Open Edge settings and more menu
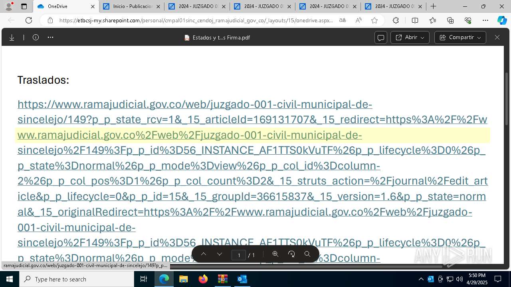Viewport: 511px width, 287px height. pyautogui.click(x=485, y=20)
